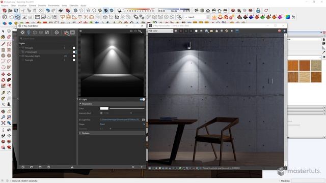Click the SketchUp Open file icon
Screen dimensions: 326x183
tap(10, 10)
